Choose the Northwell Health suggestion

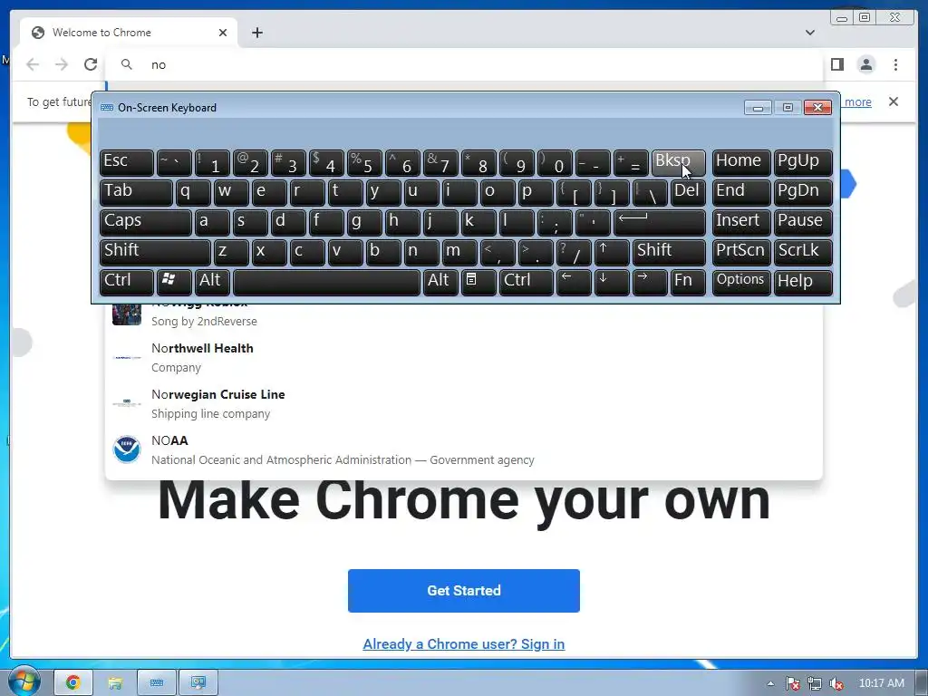[x=464, y=357]
